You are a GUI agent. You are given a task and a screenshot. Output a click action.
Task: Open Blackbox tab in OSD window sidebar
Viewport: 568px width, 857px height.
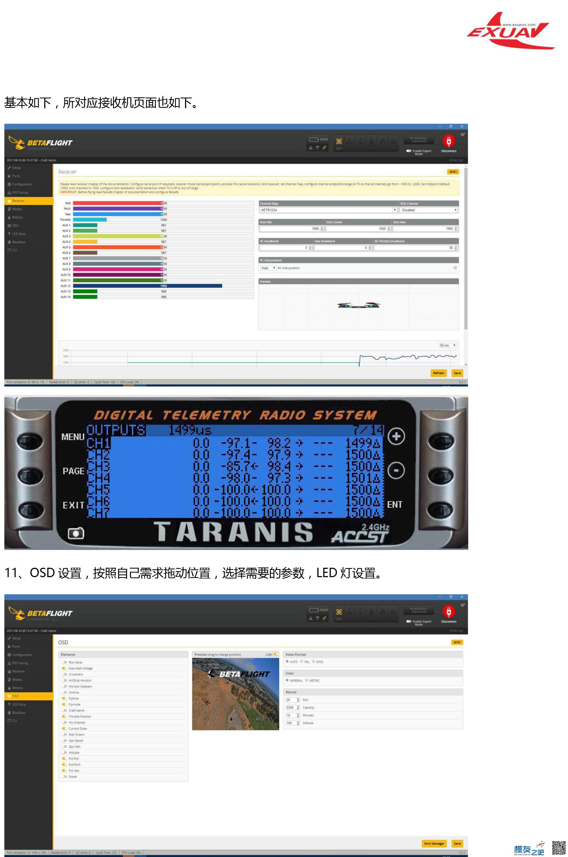(29, 713)
